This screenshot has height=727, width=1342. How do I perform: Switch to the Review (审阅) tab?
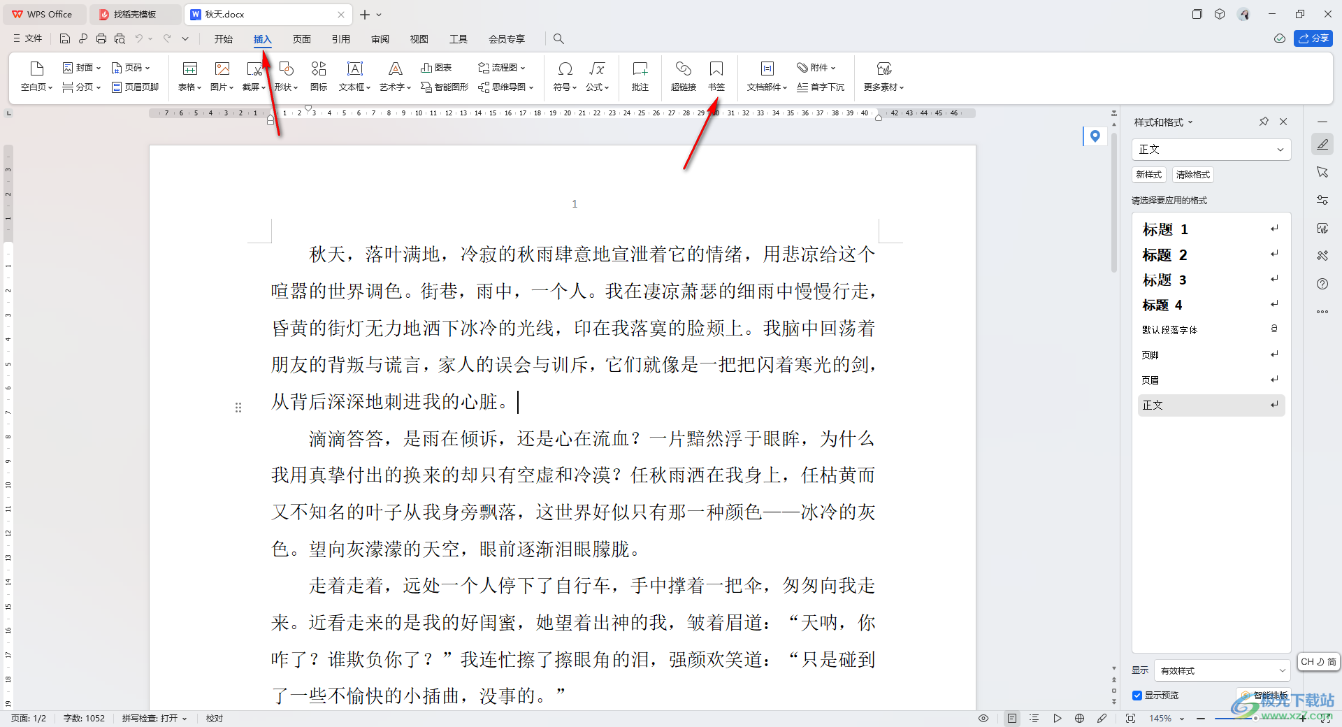coord(380,39)
